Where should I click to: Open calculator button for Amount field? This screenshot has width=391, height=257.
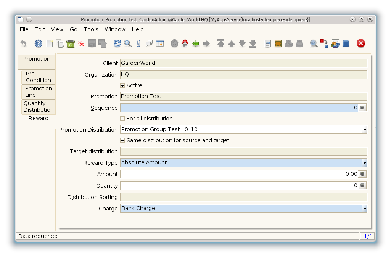pyautogui.click(x=362, y=174)
